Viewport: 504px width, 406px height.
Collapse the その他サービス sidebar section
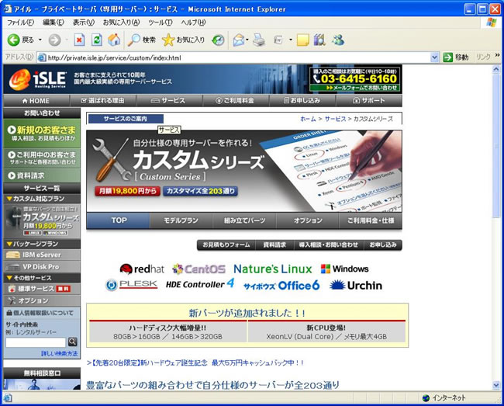click(x=42, y=278)
